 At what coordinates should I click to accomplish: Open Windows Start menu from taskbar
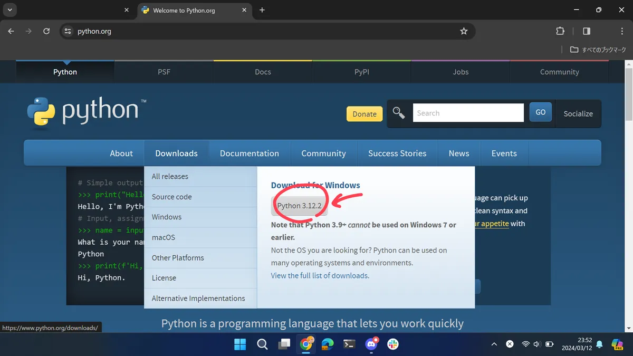pos(240,344)
